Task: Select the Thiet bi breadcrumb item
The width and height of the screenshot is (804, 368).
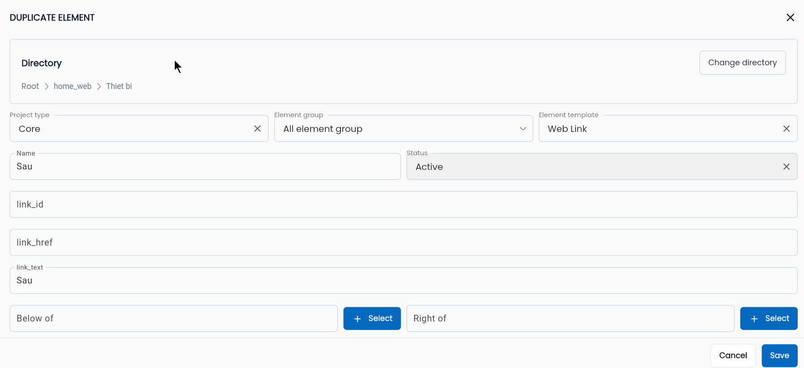Action: point(119,86)
